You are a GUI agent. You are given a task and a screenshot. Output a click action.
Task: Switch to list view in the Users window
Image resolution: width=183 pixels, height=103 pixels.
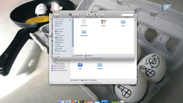[x=73, y=15]
